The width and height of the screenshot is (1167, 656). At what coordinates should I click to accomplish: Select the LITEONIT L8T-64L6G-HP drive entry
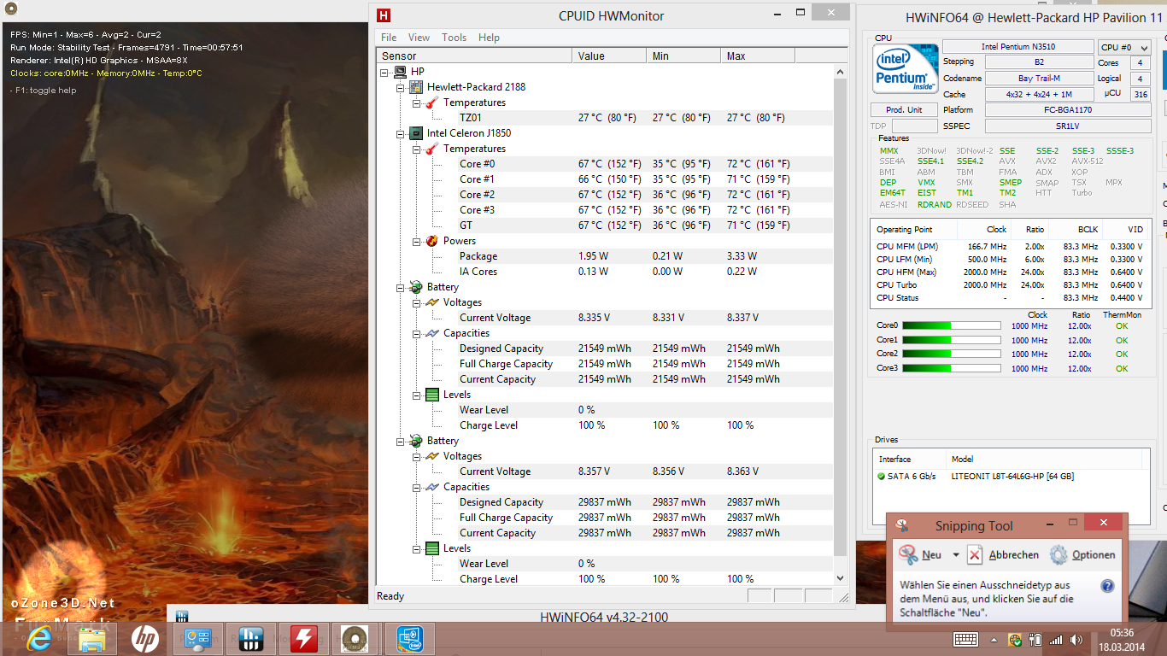point(1011,477)
